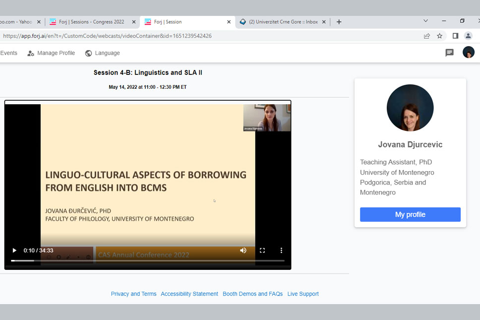Click the speaker webcam thumbnail in video
This screenshot has height=320, width=480.
267,118
